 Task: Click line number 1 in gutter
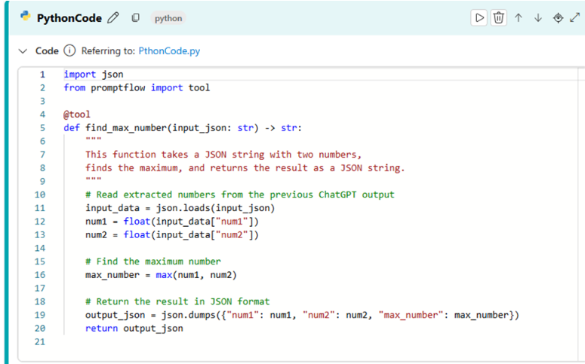[42, 75]
